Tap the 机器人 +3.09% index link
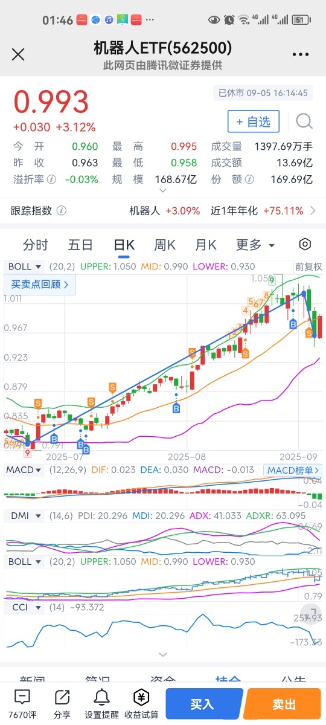 (x=164, y=211)
